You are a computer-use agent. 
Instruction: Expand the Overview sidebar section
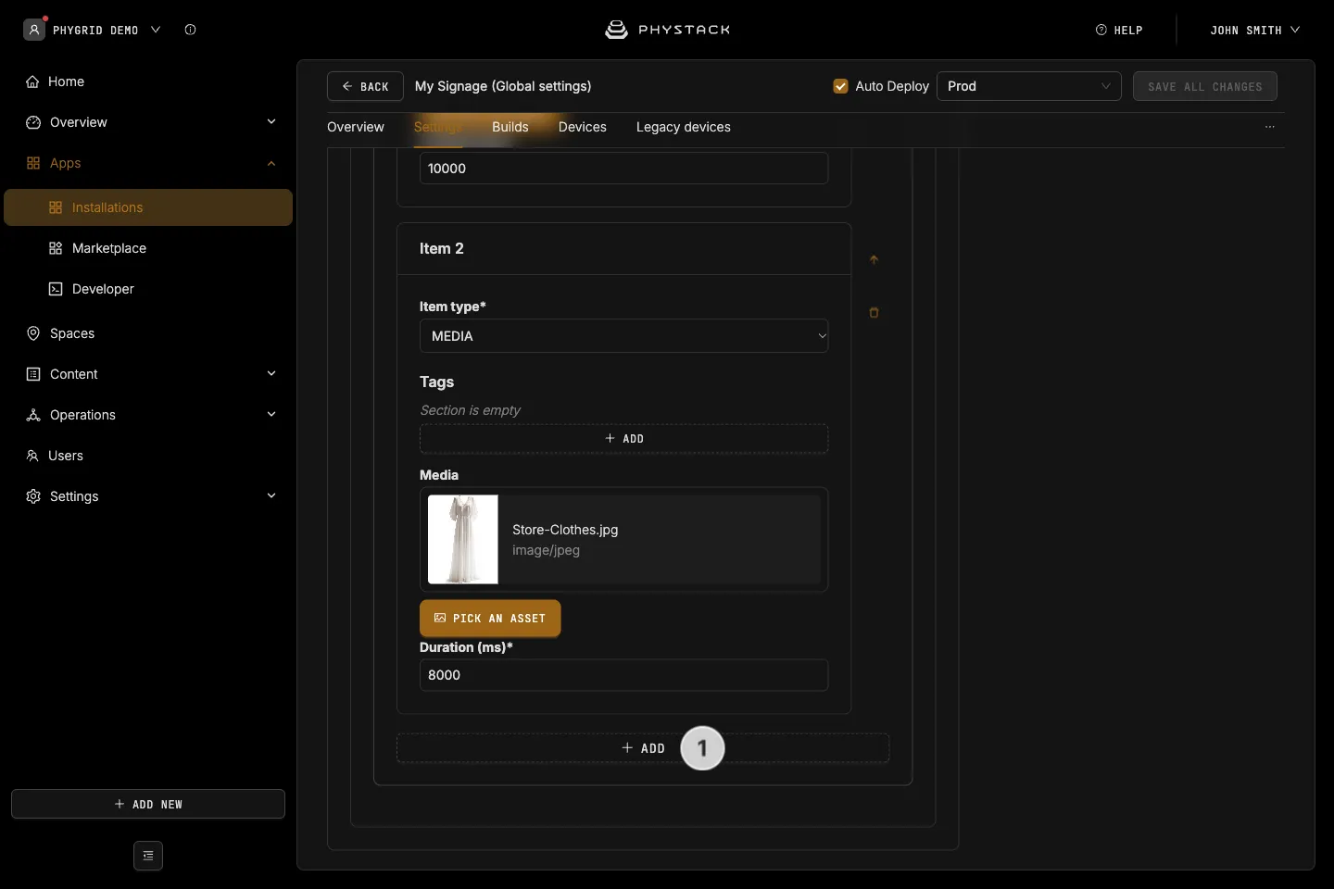point(271,122)
